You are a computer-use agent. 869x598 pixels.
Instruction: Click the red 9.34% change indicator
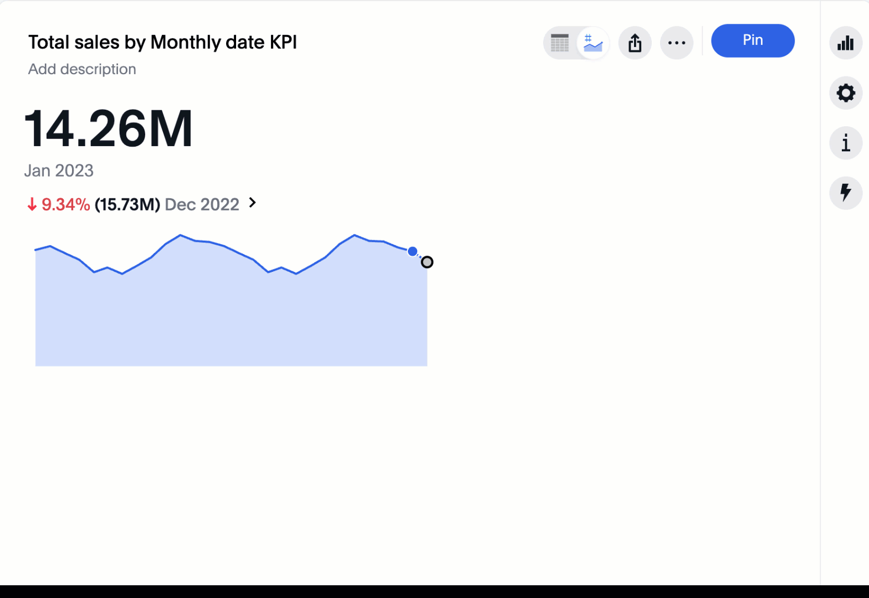(x=59, y=204)
